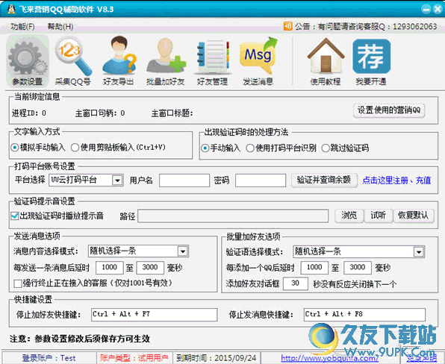Minimize the window
445x364 pixels.
[426, 10]
